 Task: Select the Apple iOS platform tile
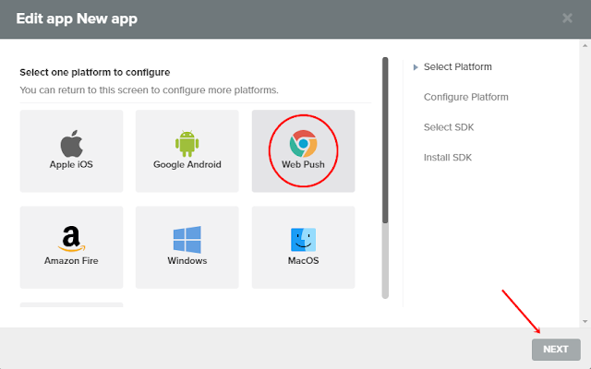point(72,151)
